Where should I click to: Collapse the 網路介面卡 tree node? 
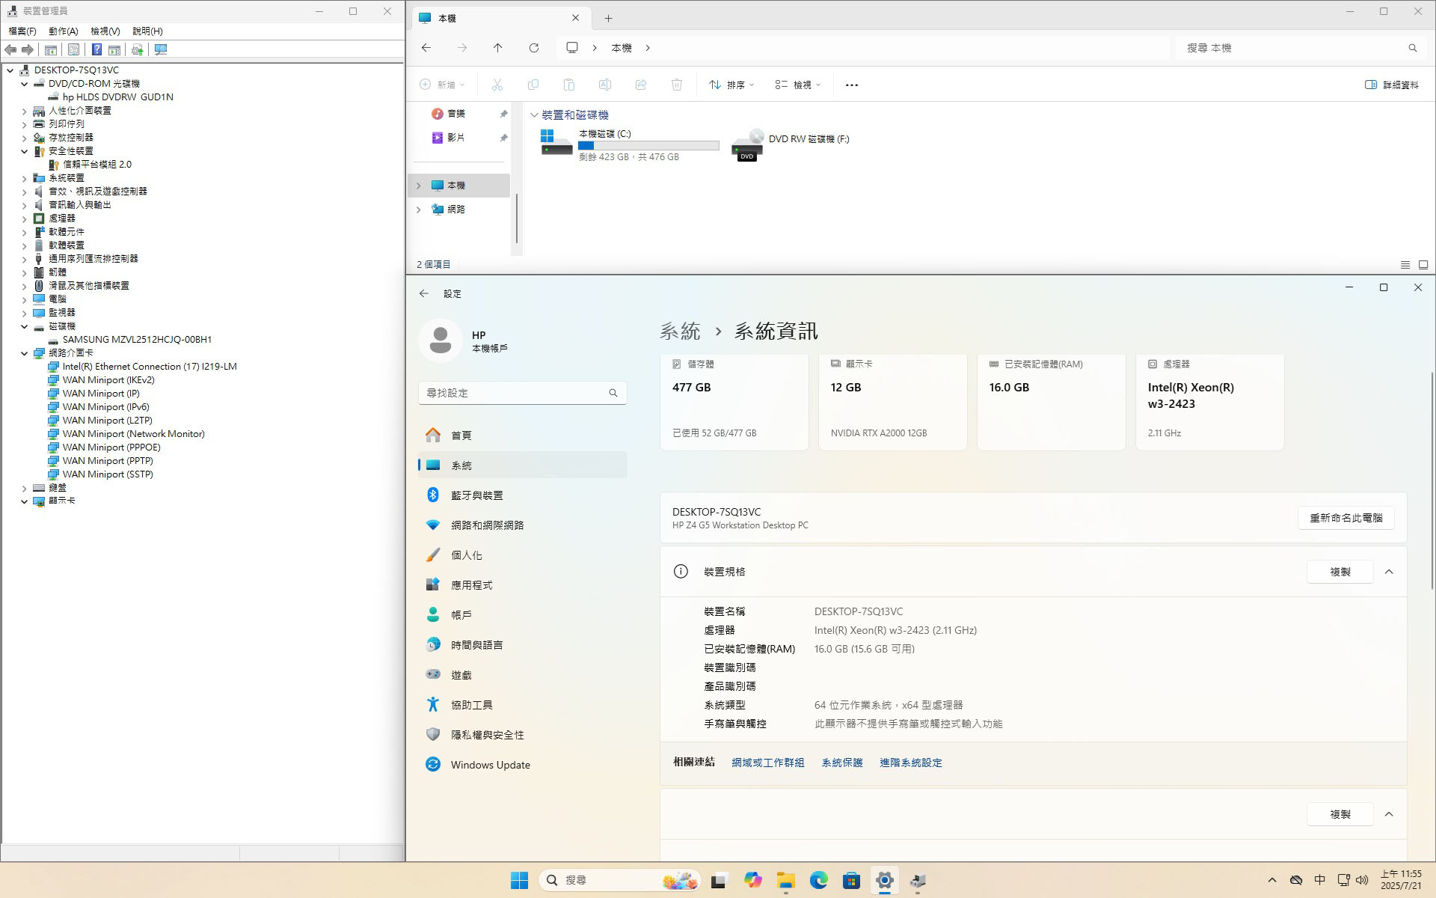(24, 353)
